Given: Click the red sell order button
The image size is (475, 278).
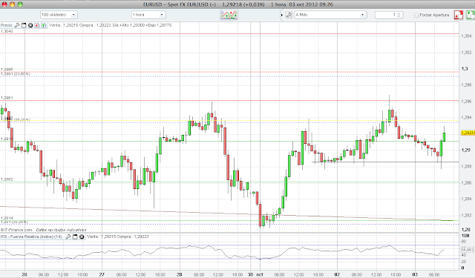Looking at the screenshot, I should 459,15.
